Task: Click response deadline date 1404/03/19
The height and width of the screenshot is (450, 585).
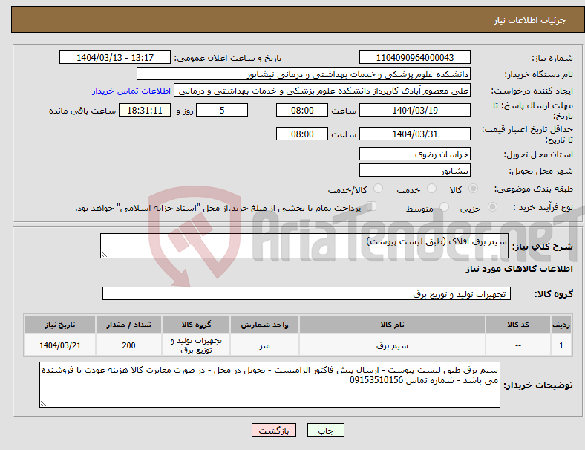Action: click(x=414, y=110)
